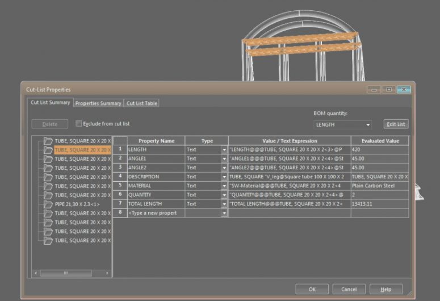Switch to the Properties Summary tab
The height and width of the screenshot is (301, 440).
pos(98,103)
